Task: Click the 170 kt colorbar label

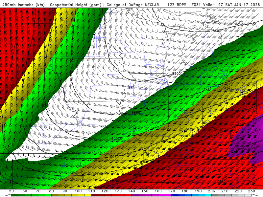Action: [172, 191]
